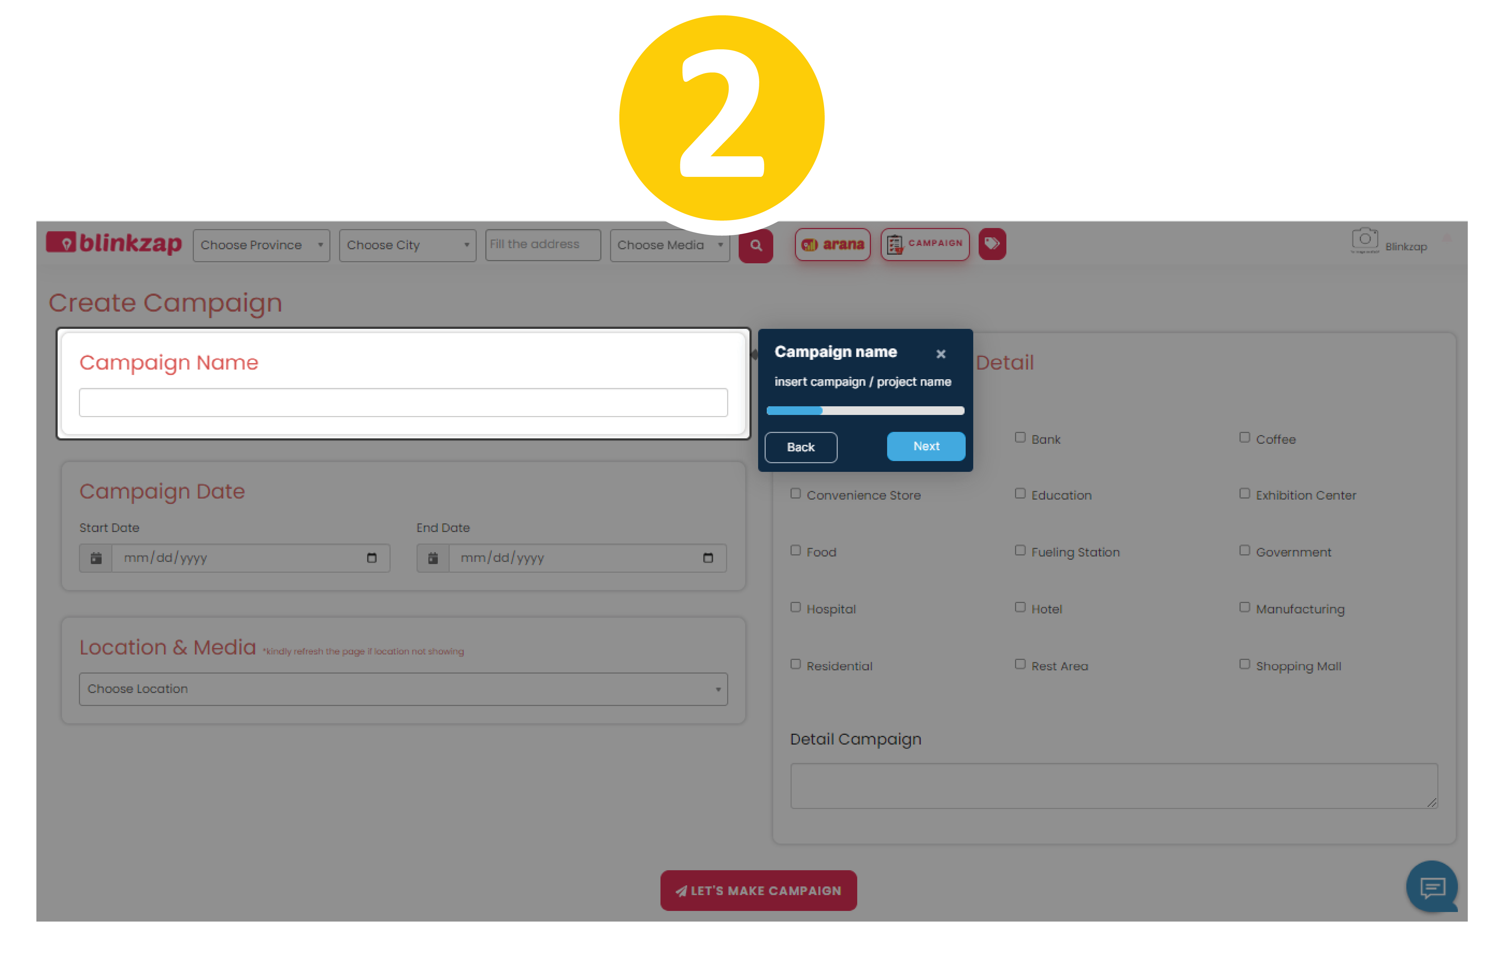Click the red tag icon button

992,243
